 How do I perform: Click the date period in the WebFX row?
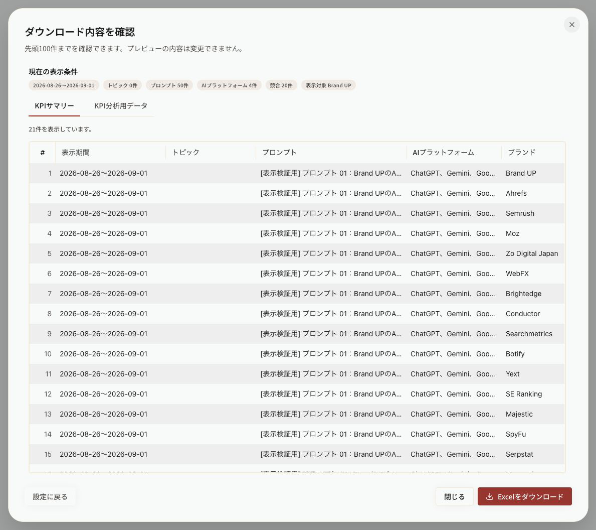point(110,274)
